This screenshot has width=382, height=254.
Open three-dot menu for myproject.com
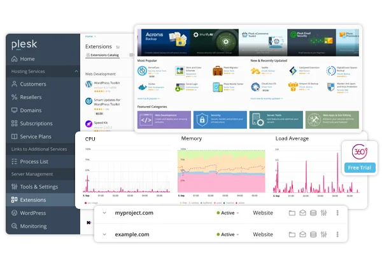(x=337, y=213)
